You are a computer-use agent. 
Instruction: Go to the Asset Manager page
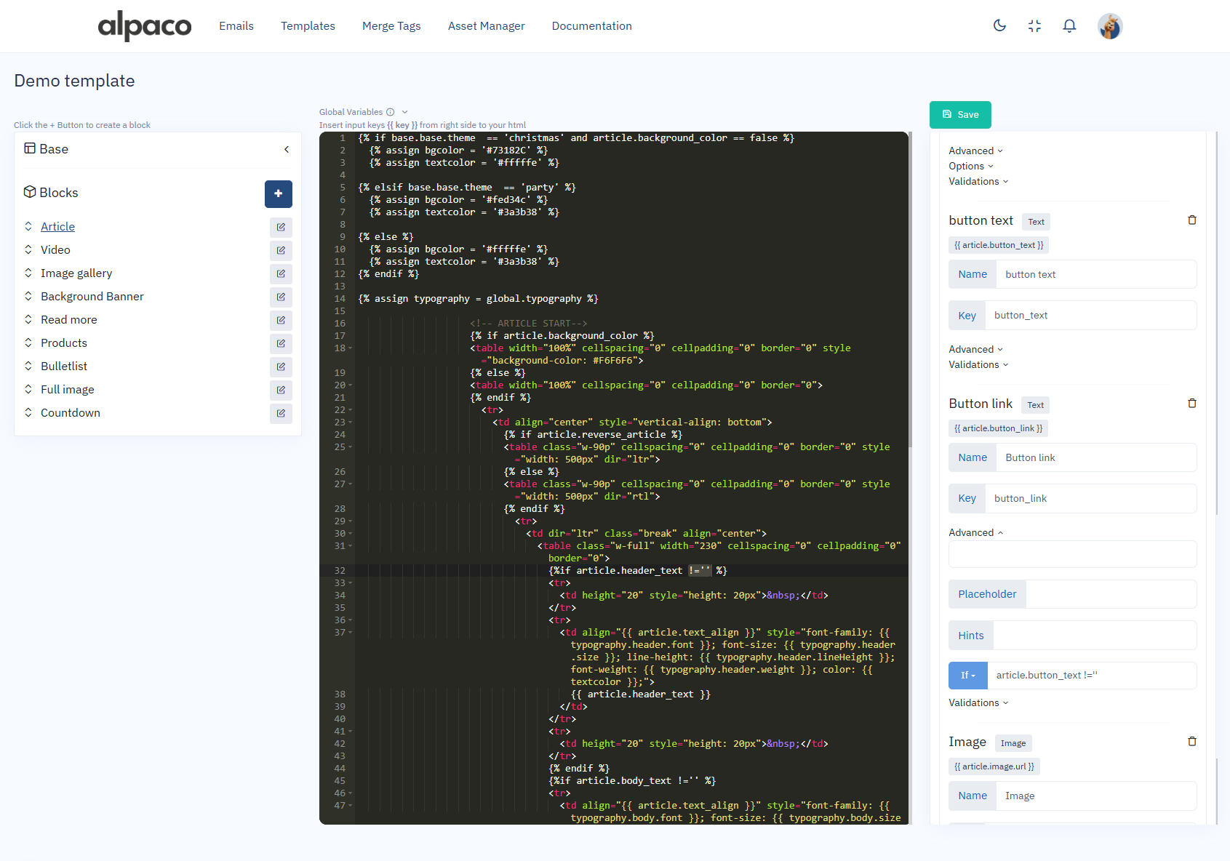click(486, 26)
